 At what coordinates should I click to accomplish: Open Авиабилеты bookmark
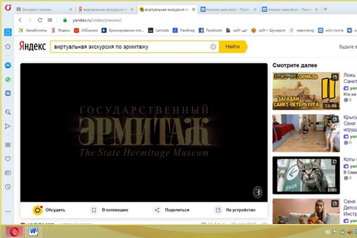[x=33, y=30]
